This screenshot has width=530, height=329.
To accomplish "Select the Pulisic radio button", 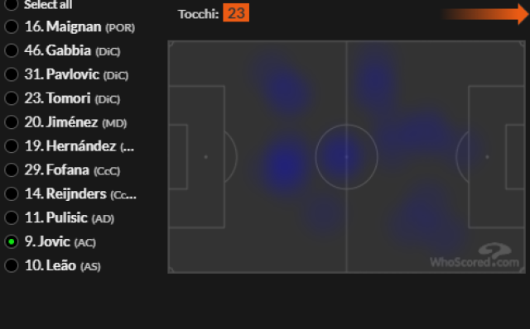I will [12, 217].
